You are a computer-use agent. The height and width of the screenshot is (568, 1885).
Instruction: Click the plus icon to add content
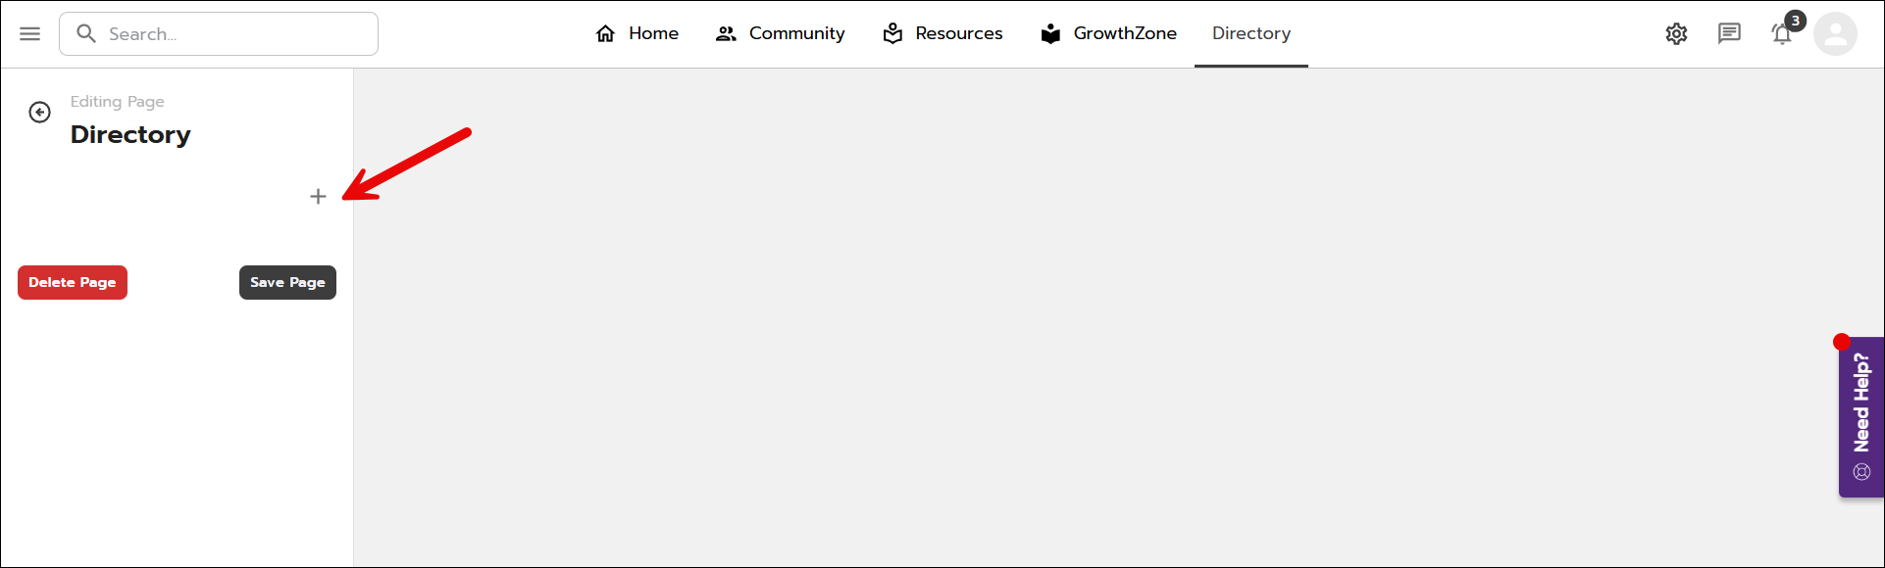tap(318, 197)
